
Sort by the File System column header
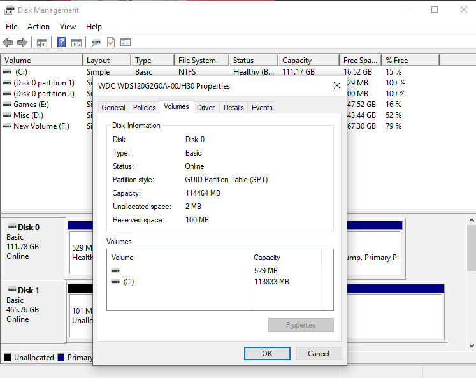tap(201, 61)
